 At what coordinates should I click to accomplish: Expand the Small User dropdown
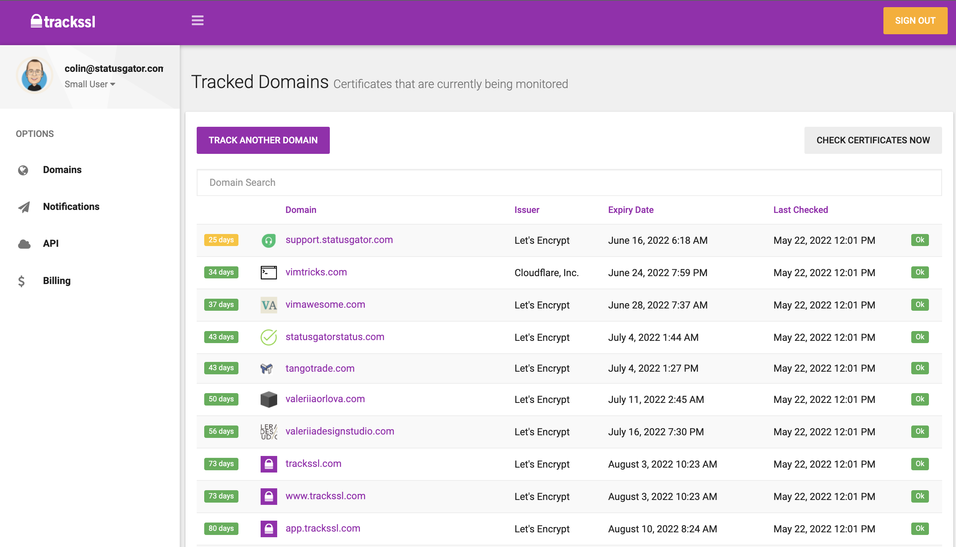90,84
